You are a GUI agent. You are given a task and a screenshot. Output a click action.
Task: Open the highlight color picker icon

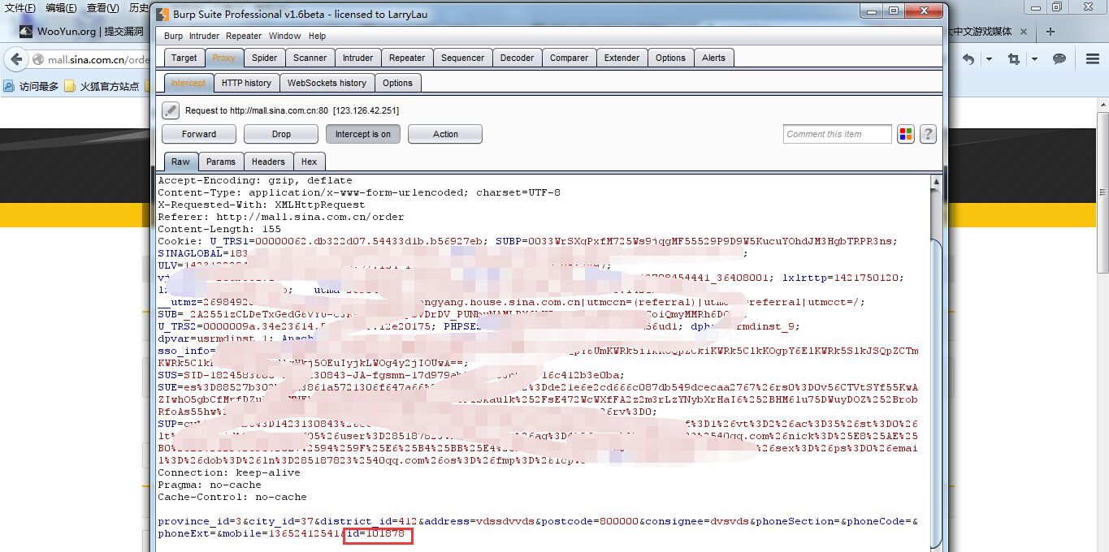pos(906,134)
